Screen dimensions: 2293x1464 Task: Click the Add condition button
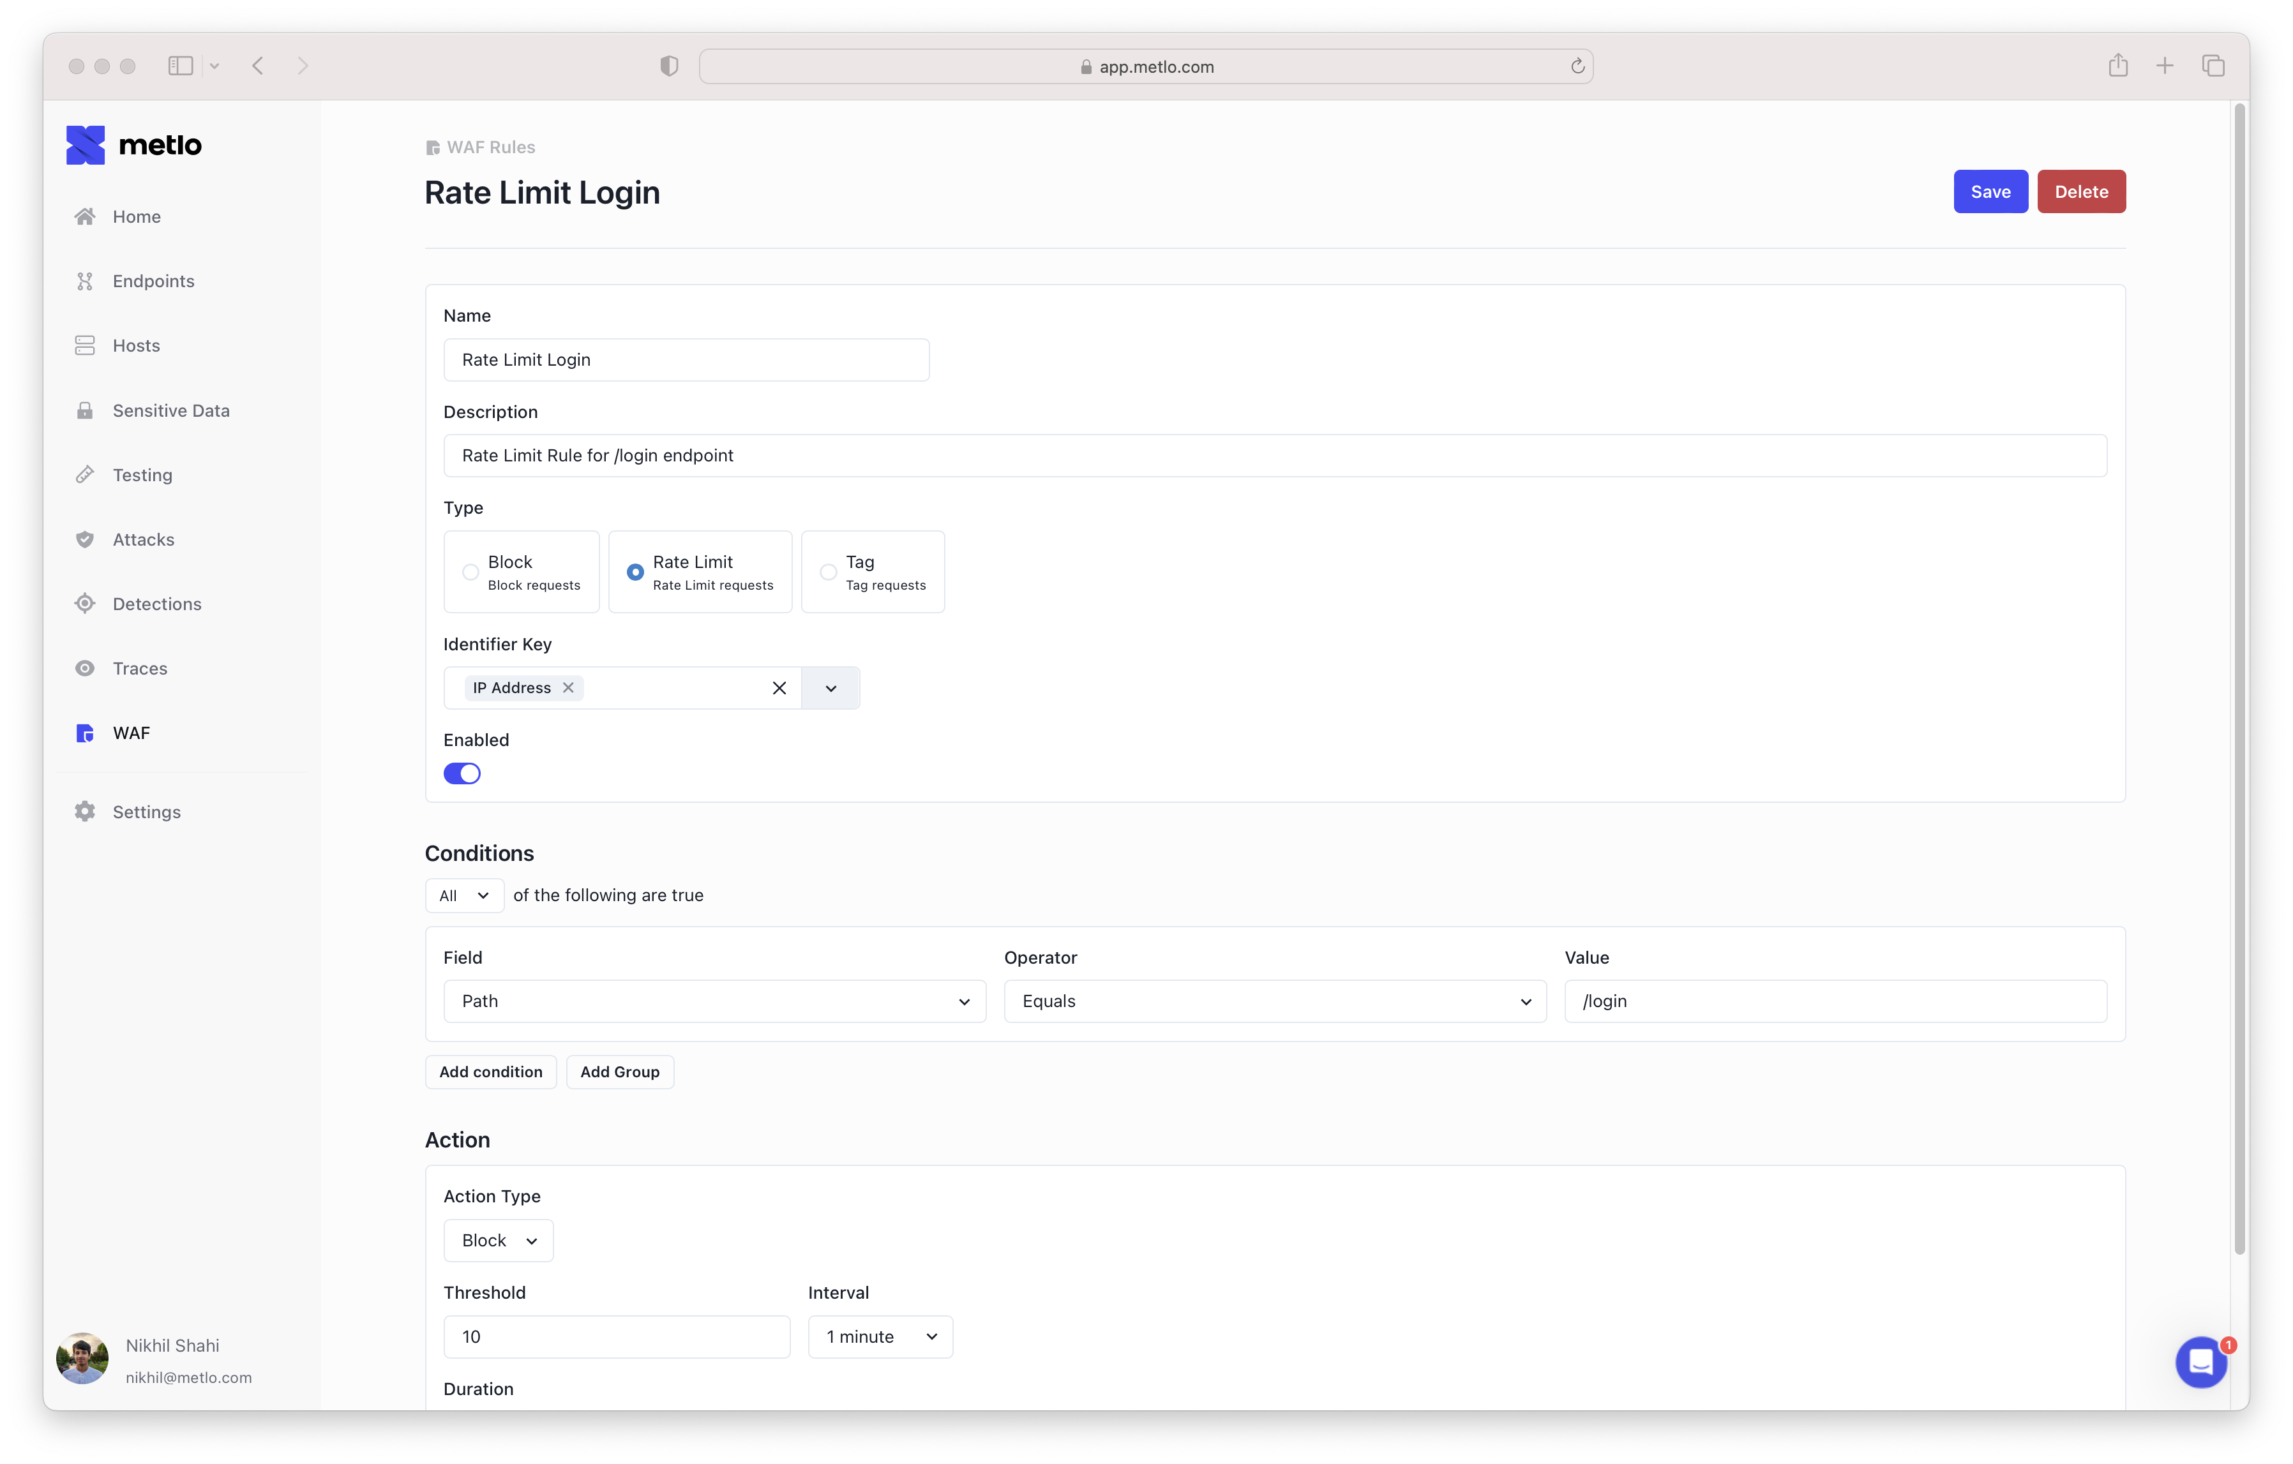point(490,1072)
